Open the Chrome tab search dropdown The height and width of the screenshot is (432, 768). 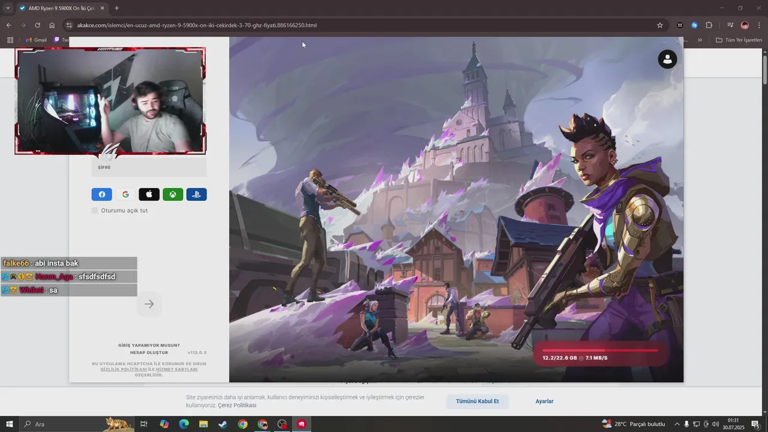(x=8, y=8)
